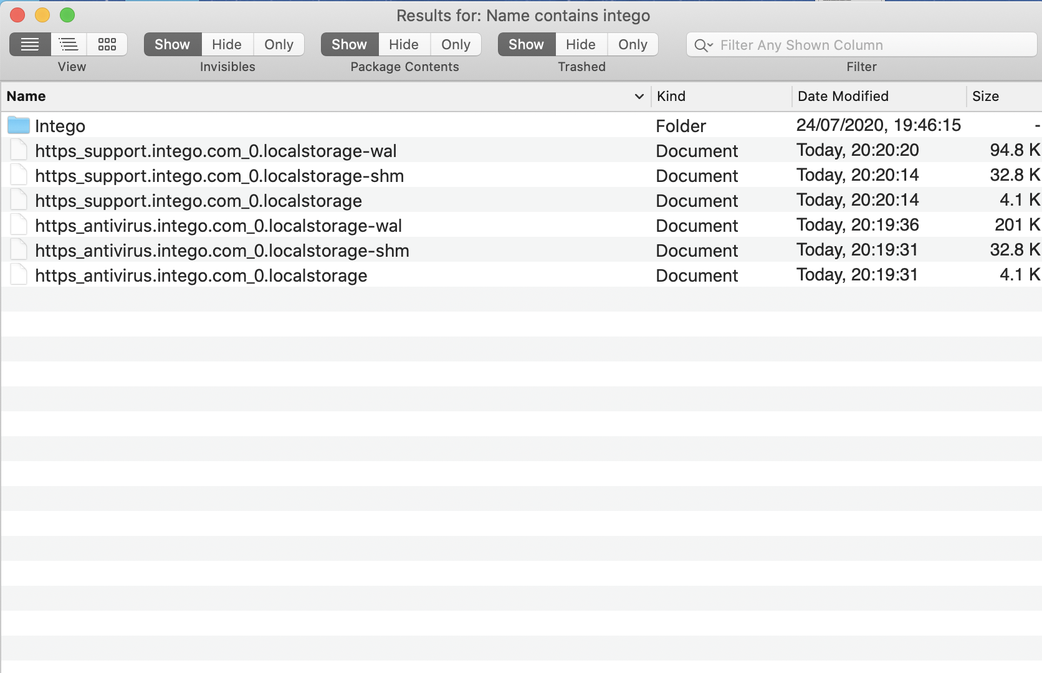Click date 24/07/2020, 19:46:15
This screenshot has width=1042, height=673.
point(879,125)
